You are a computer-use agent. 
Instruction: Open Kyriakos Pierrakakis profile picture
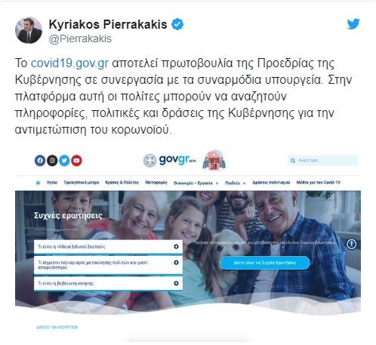point(29,30)
